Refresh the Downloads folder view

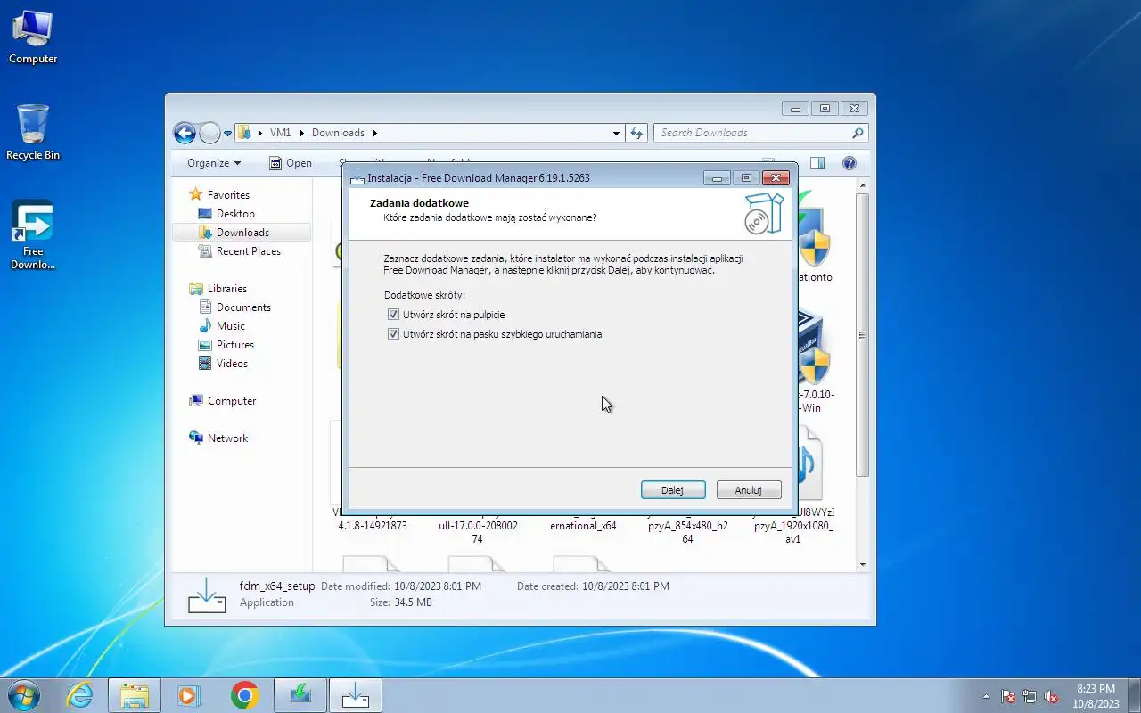(x=636, y=134)
